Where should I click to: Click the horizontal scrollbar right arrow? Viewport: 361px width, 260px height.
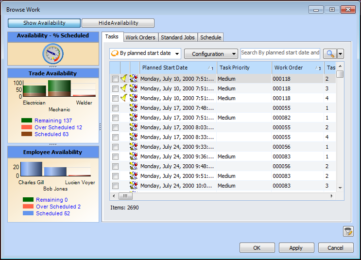click(x=331, y=196)
